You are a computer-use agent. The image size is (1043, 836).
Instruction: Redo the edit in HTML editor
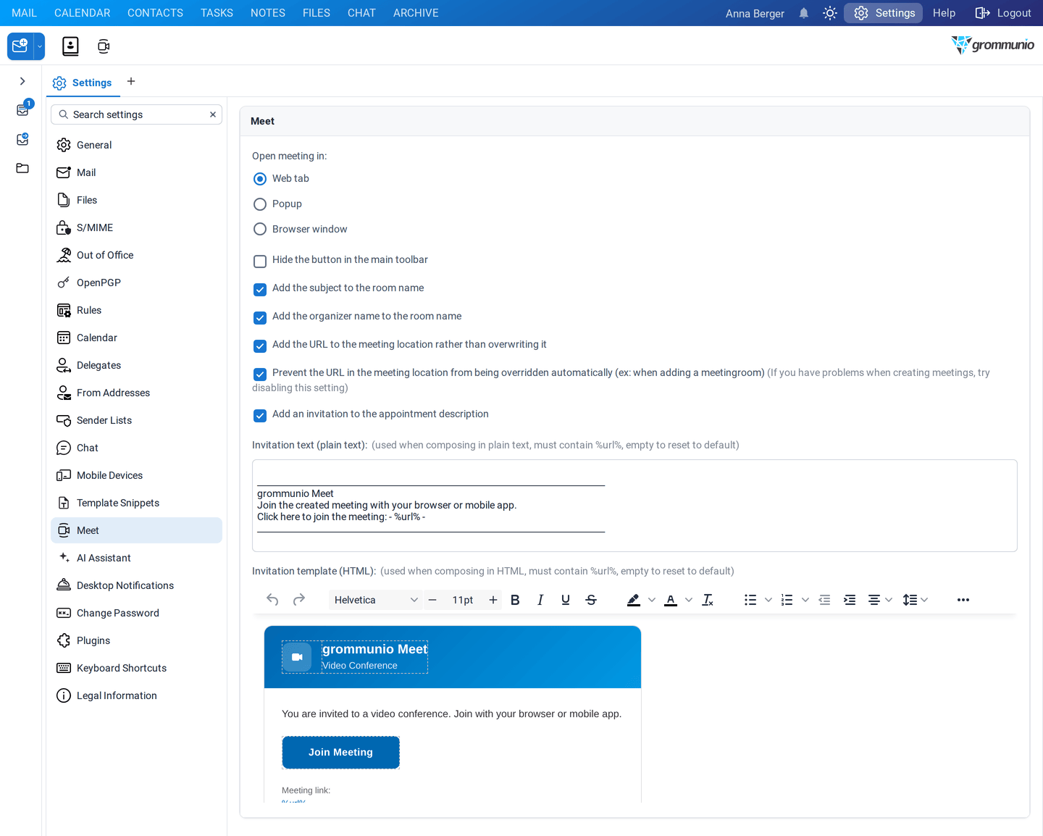tap(299, 600)
